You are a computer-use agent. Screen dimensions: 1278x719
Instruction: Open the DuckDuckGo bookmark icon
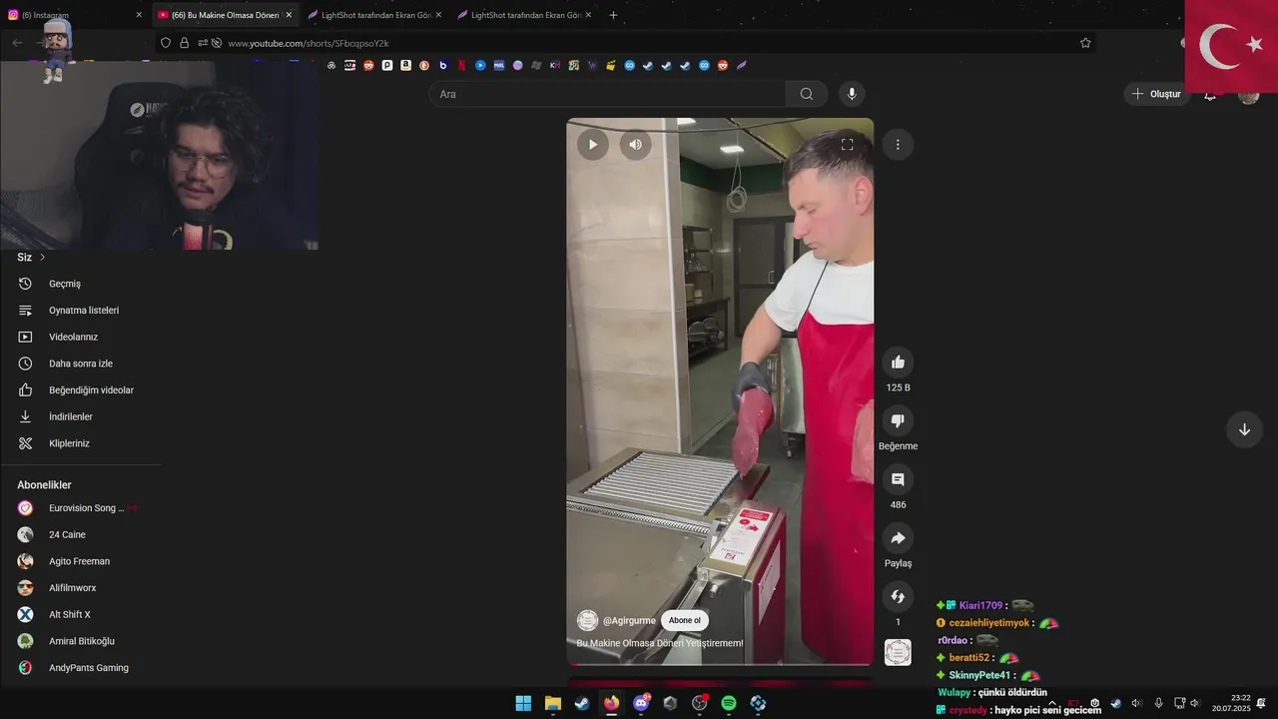click(424, 65)
